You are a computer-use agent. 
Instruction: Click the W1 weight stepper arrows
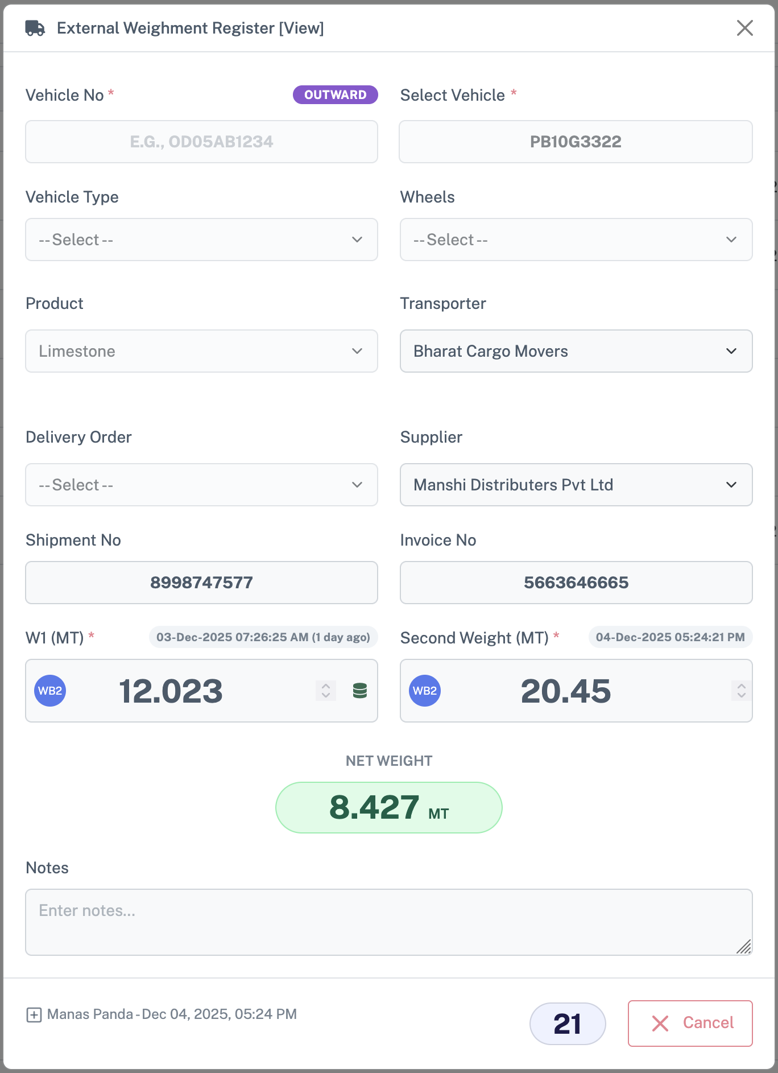click(x=326, y=691)
